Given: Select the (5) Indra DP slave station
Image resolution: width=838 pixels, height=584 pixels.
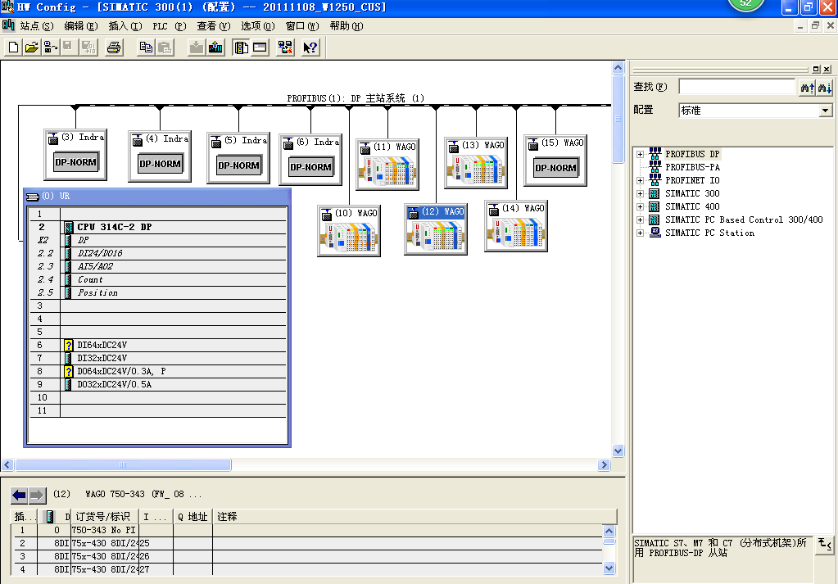Looking at the screenshot, I should coord(238,157).
